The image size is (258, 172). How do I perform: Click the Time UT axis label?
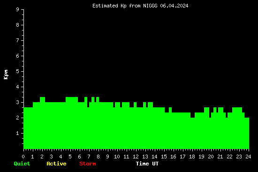pos(147,164)
